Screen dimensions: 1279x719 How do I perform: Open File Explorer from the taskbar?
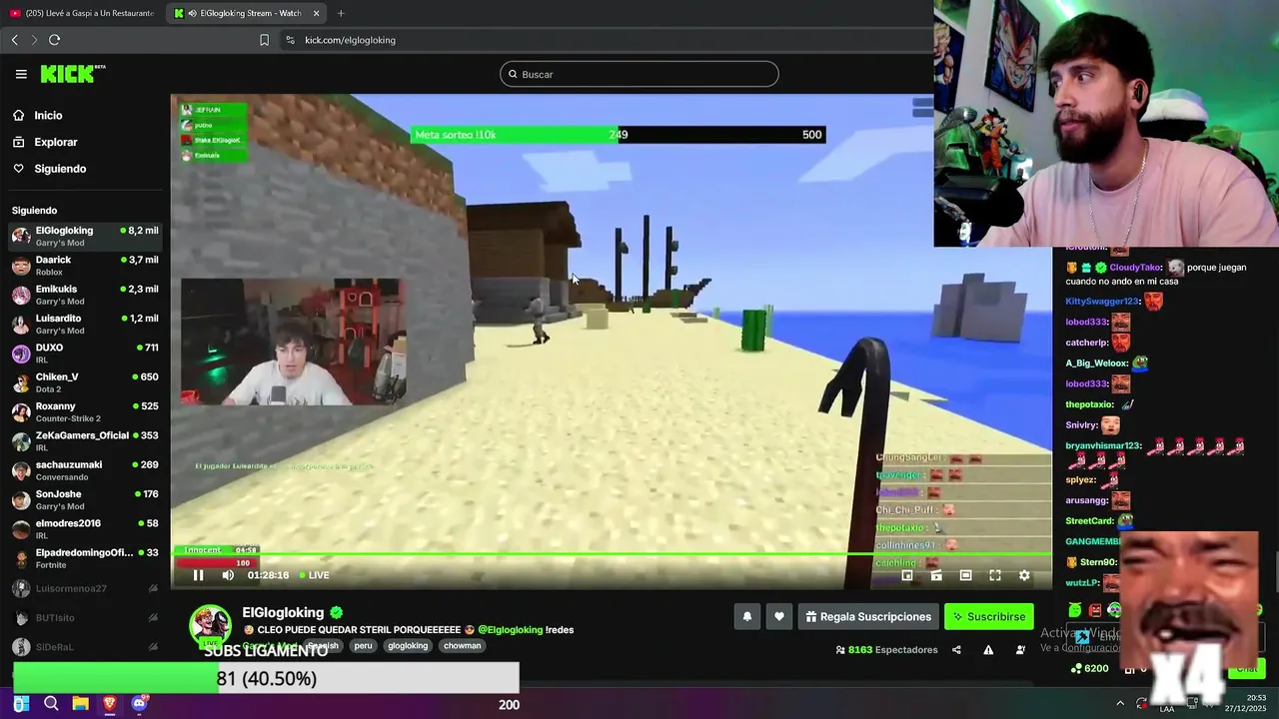(80, 704)
